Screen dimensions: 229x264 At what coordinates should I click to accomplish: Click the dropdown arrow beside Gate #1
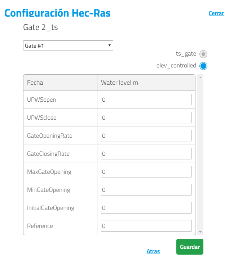coord(109,45)
